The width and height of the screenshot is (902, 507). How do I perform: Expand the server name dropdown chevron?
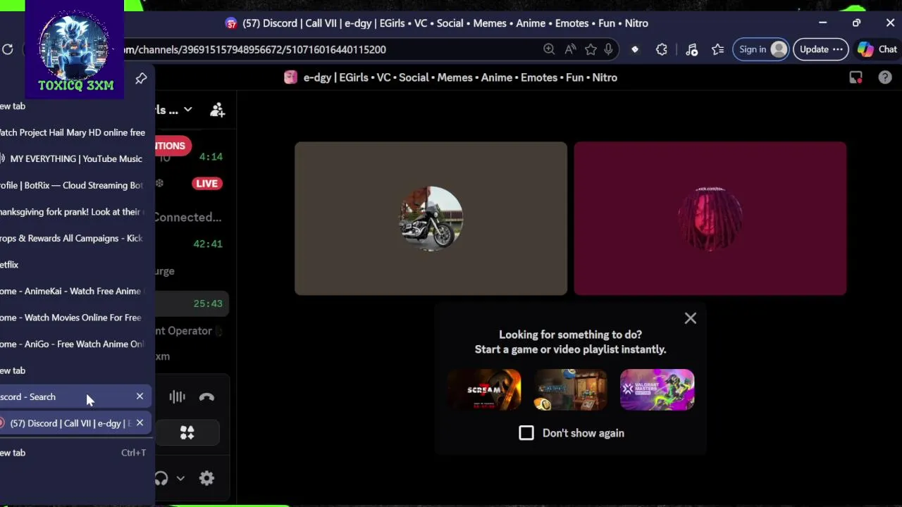[187, 110]
